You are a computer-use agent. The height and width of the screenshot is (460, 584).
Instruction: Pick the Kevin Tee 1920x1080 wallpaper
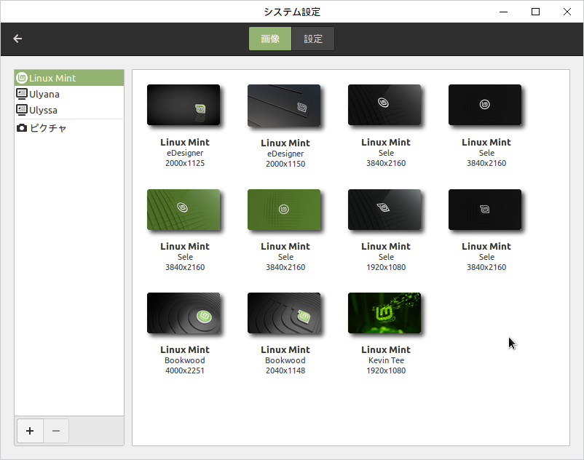(x=384, y=313)
